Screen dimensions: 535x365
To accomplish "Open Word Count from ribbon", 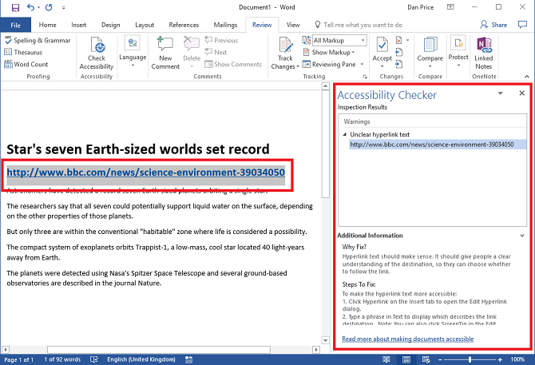I will [x=26, y=64].
